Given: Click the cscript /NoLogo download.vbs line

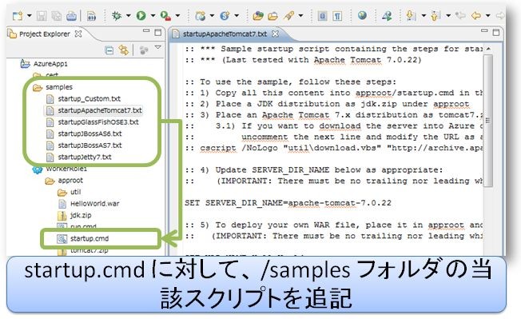Looking at the screenshot, I should (x=334, y=148).
